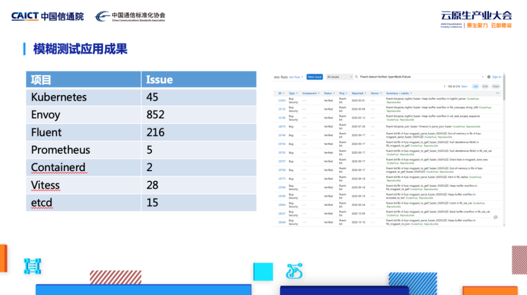Open issue 26237

click(x=282, y=213)
